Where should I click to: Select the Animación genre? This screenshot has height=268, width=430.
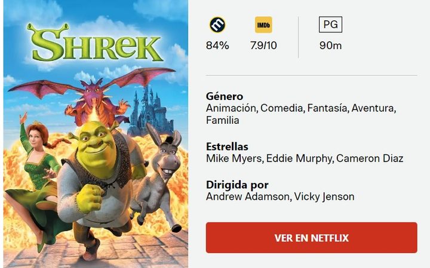231,108
